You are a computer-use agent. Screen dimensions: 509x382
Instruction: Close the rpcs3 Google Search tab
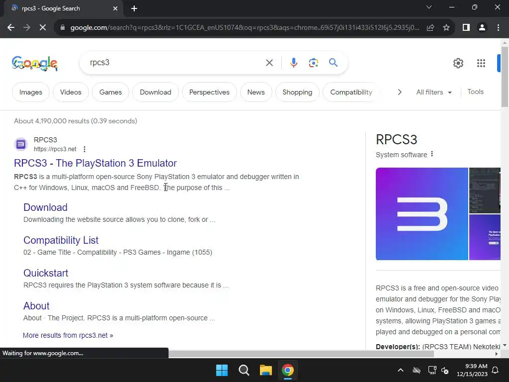115,8
